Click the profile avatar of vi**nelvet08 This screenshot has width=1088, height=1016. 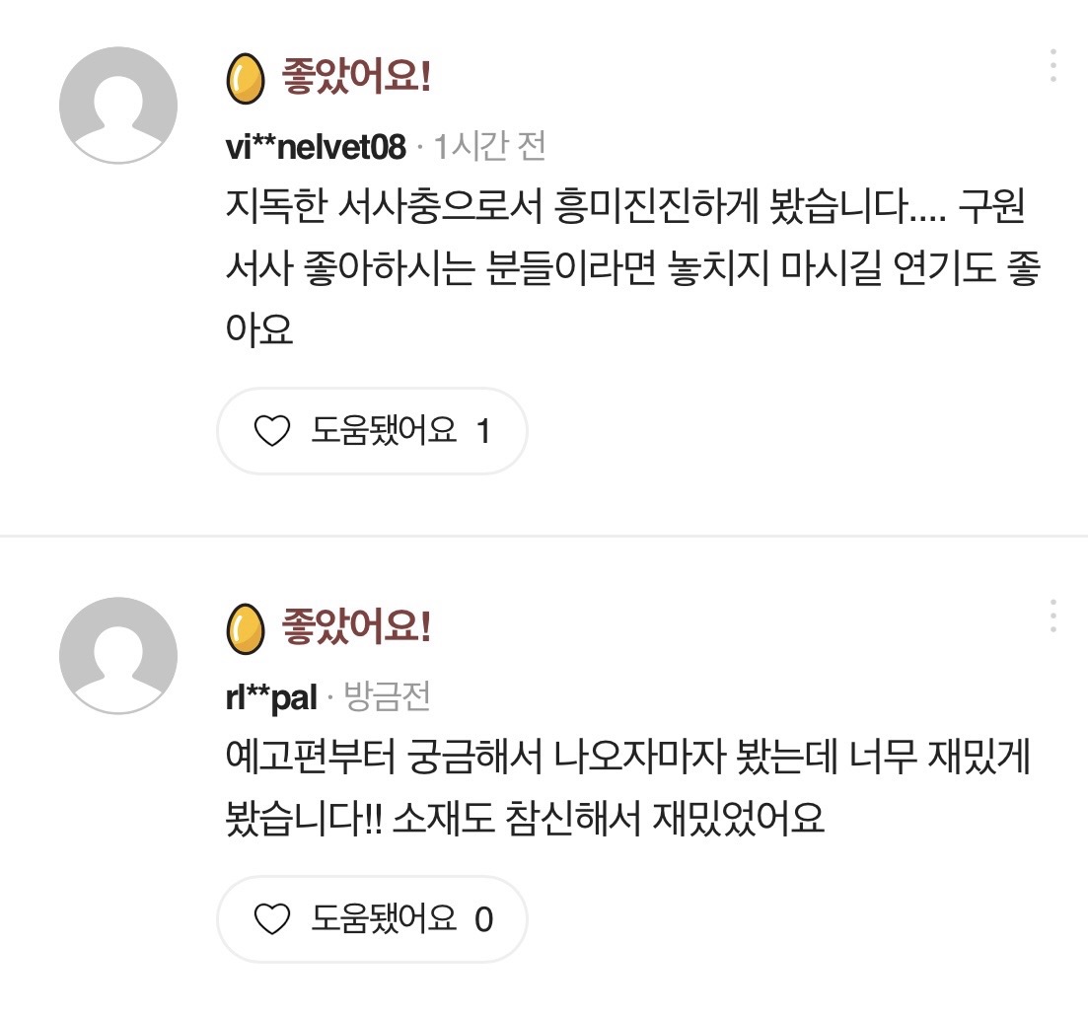[118, 105]
